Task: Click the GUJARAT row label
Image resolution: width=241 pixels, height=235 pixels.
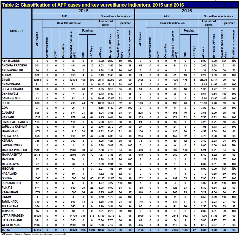Action: 8,113
